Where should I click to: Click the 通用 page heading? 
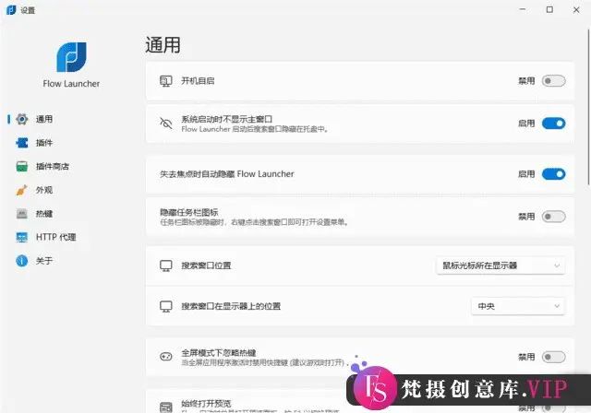point(163,45)
